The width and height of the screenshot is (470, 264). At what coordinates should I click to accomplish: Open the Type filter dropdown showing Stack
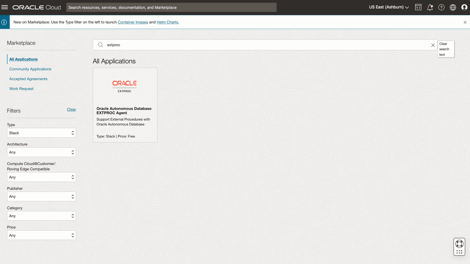click(41, 132)
